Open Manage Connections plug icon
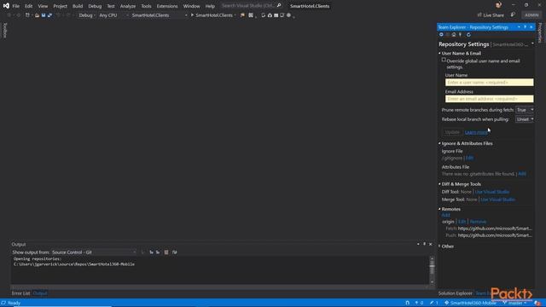 pos(461,34)
